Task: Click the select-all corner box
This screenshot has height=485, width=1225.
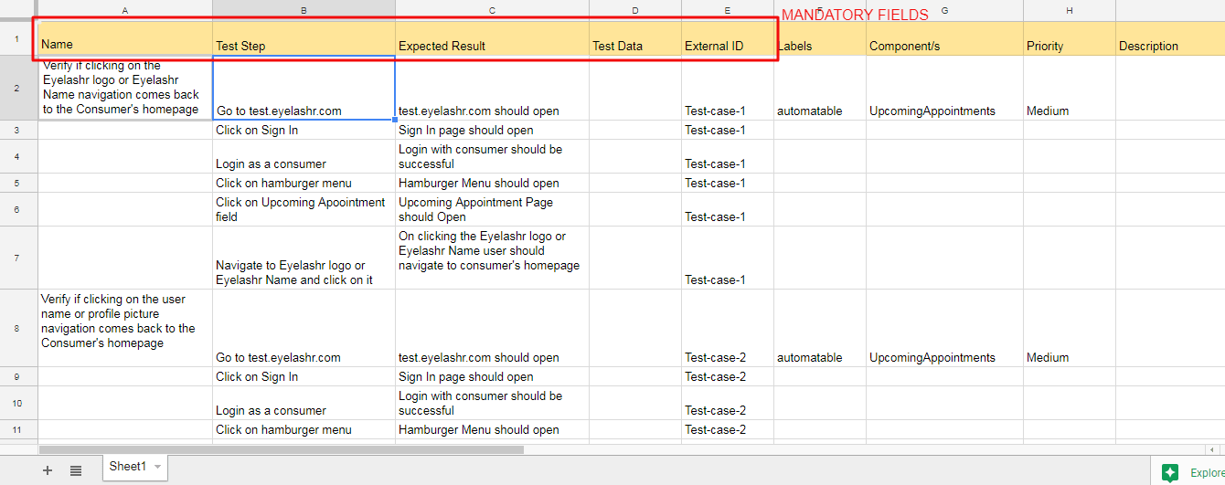Action: point(18,10)
